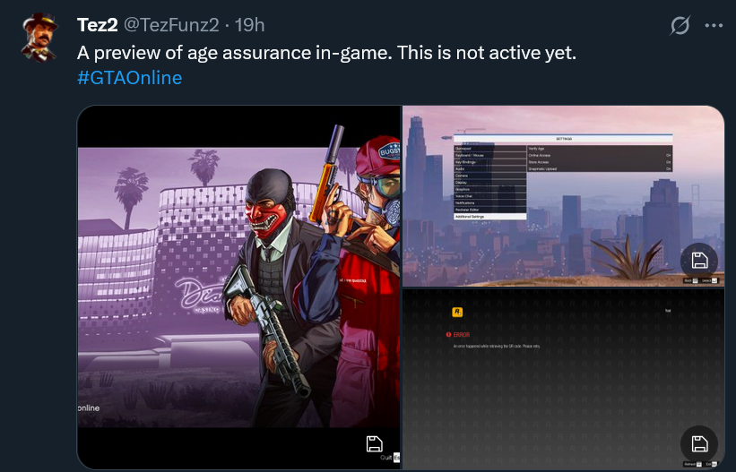Open the @TezFunz2 handle link

[171, 25]
